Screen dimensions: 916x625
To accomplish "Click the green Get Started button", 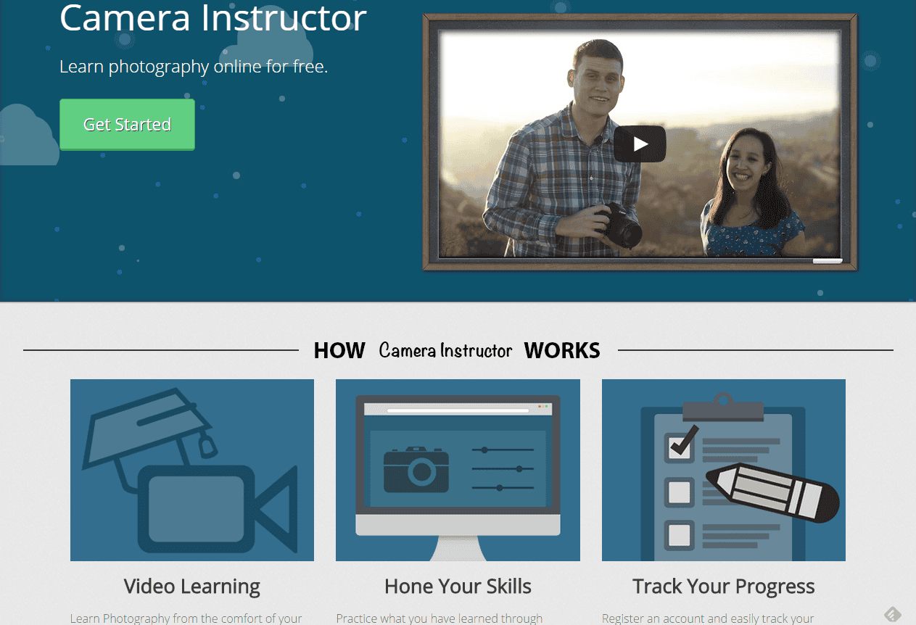I will point(127,125).
